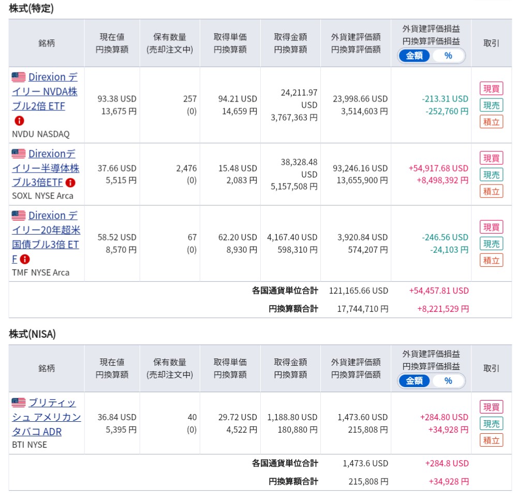Click 積立 button for NVDU

coord(491,122)
